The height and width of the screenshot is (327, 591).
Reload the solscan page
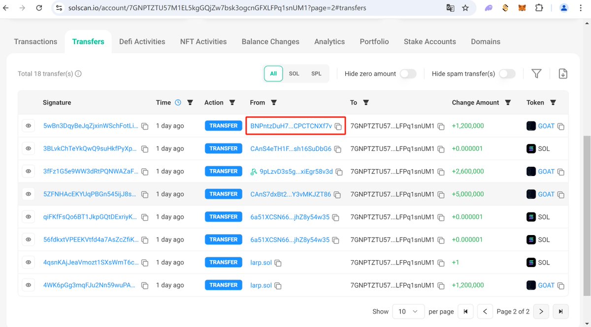click(38, 8)
